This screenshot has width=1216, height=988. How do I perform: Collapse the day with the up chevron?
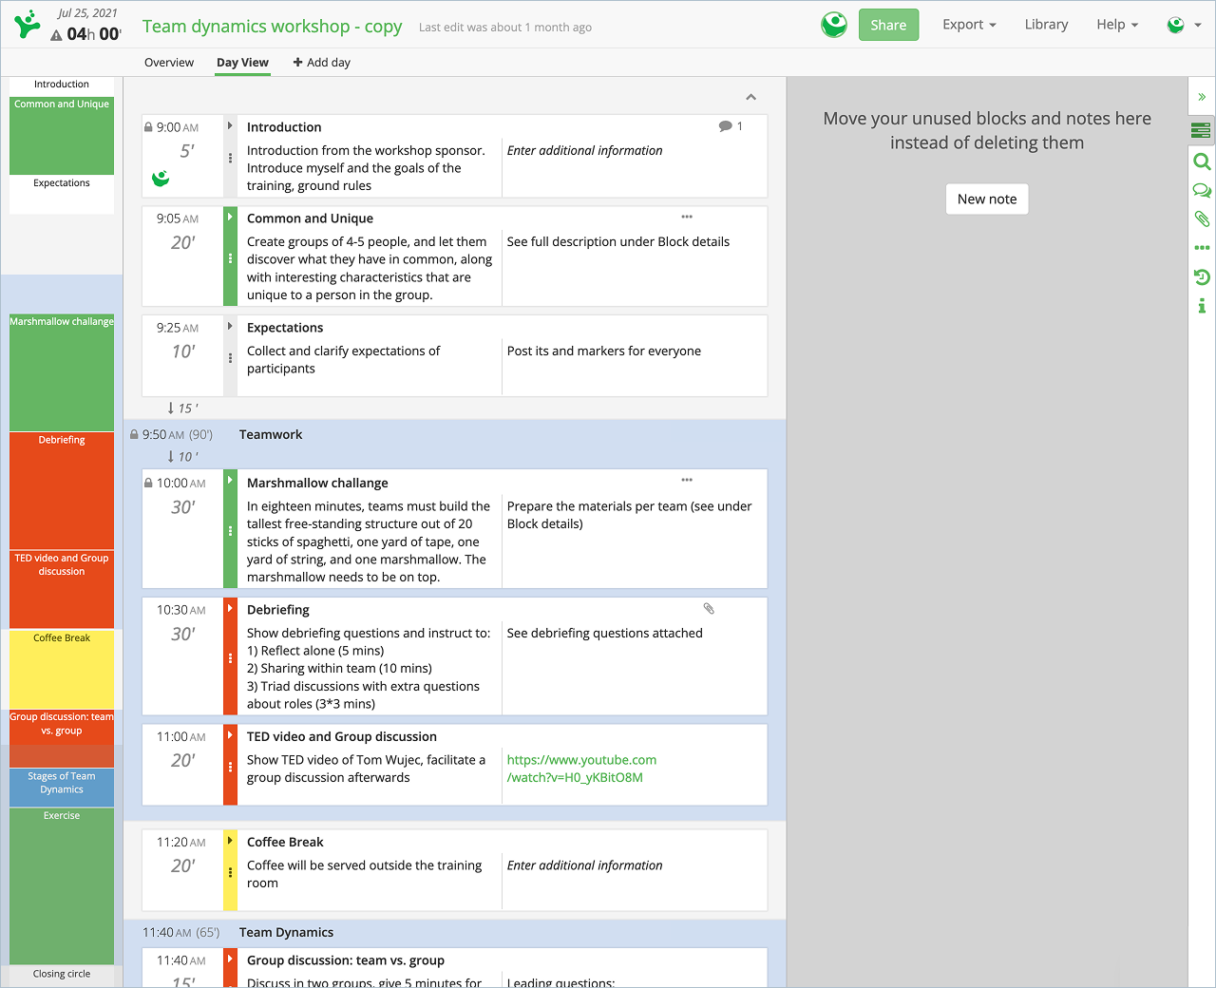750,97
